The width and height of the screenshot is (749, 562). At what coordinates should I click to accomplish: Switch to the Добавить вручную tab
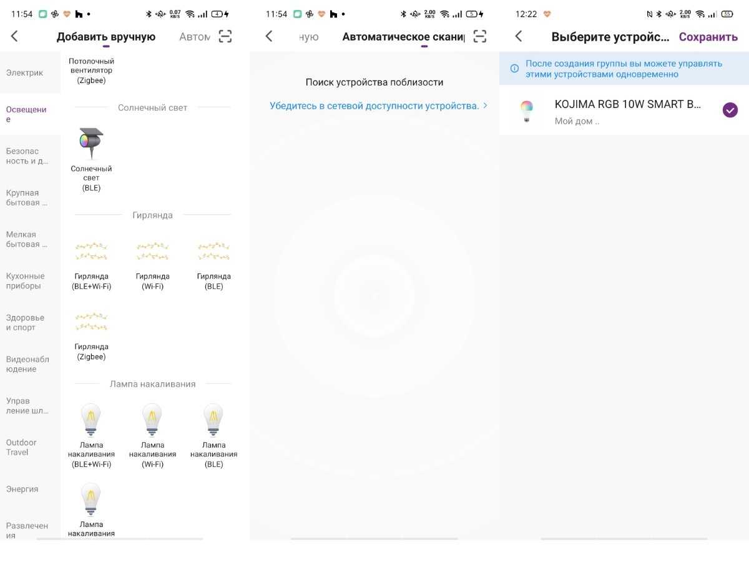click(x=106, y=37)
